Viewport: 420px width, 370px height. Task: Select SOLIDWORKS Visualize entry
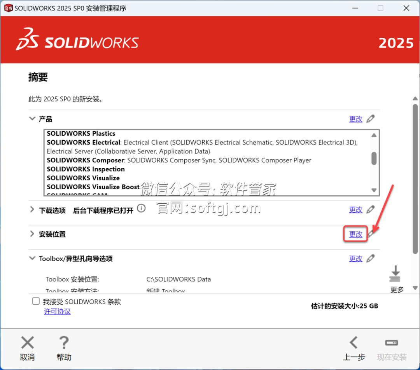tap(83, 178)
